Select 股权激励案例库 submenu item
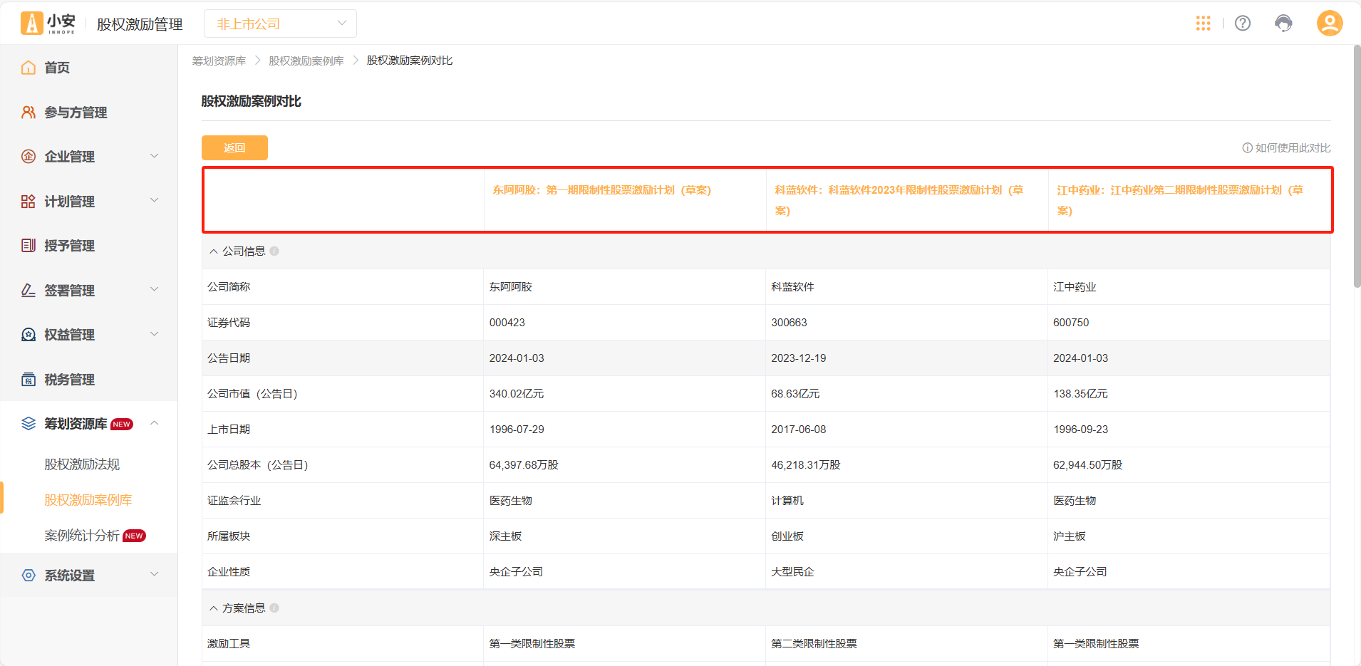 click(x=88, y=500)
